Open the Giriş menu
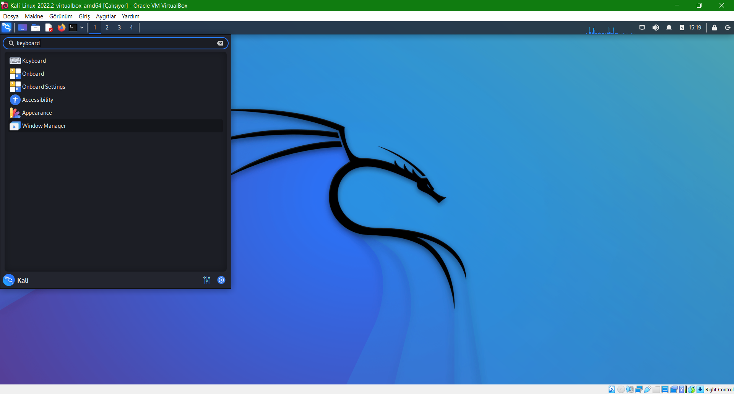734x394 pixels. pyautogui.click(x=84, y=16)
